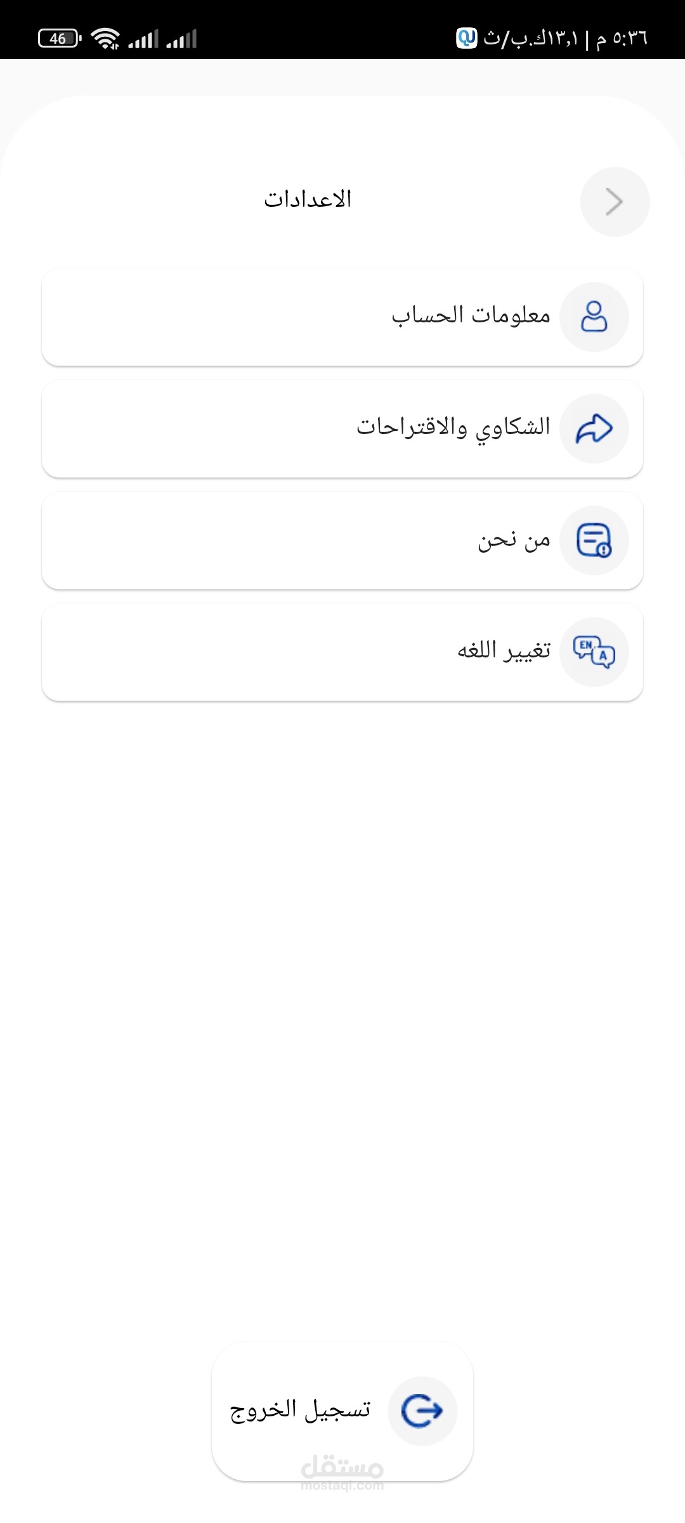This screenshot has width=685, height=1523.
Task: Click the person icon for account information
Action: pos(594,317)
